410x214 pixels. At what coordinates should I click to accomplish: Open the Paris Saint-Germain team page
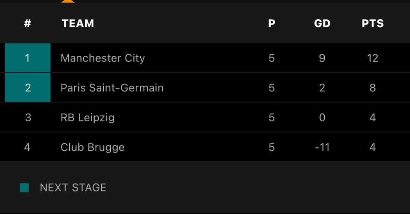click(x=112, y=88)
